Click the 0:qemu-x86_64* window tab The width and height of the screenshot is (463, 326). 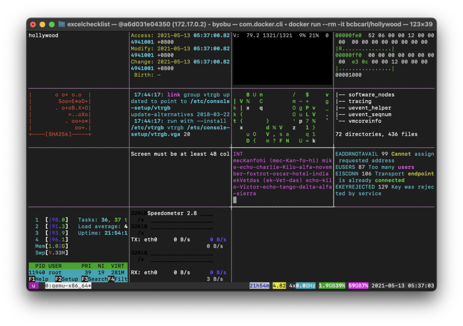[x=68, y=286]
